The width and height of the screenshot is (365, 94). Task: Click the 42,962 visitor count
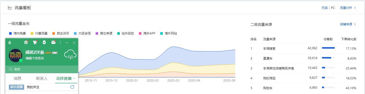coord(312,48)
